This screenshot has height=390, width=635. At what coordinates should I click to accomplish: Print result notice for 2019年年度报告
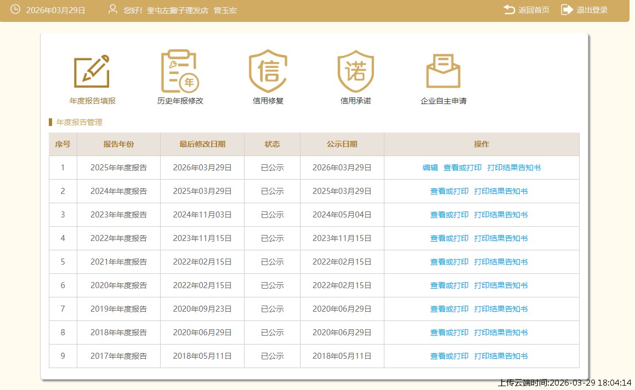[501, 309]
